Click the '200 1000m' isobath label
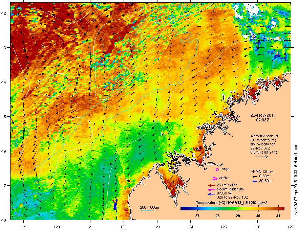The width and height of the screenshot is (298, 230). (149, 207)
